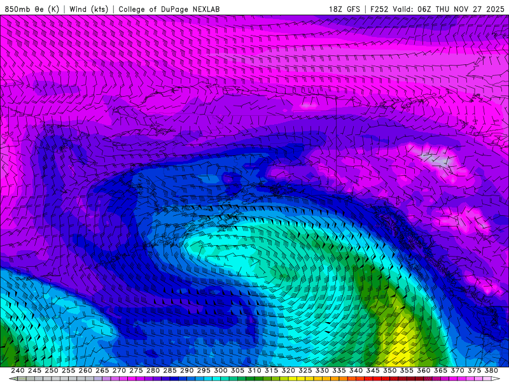
Task: Click the 370 value on color scale
Action: click(457, 371)
